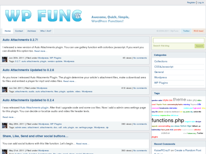Open No comments beside 380 views
The height and width of the screenshot is (154, 206).
click(x=140, y=124)
